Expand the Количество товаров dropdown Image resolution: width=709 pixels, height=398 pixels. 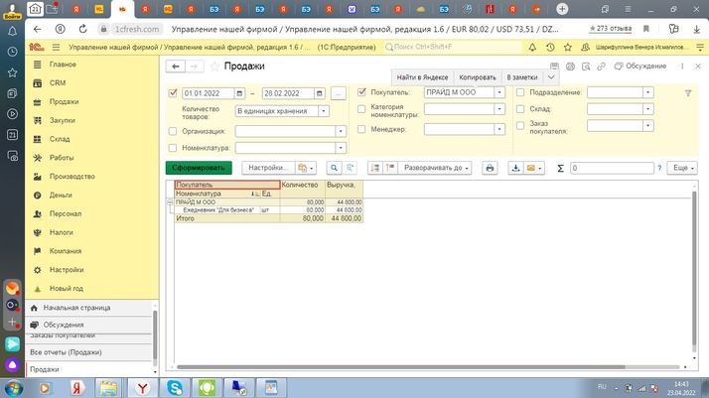point(324,111)
